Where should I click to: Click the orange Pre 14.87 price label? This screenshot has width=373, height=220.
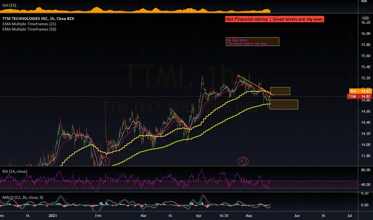[360, 91]
